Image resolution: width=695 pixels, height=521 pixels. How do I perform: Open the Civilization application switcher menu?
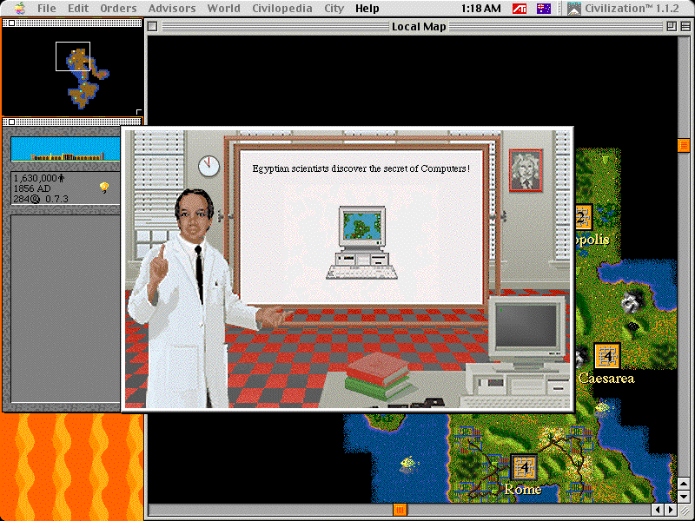[x=623, y=9]
